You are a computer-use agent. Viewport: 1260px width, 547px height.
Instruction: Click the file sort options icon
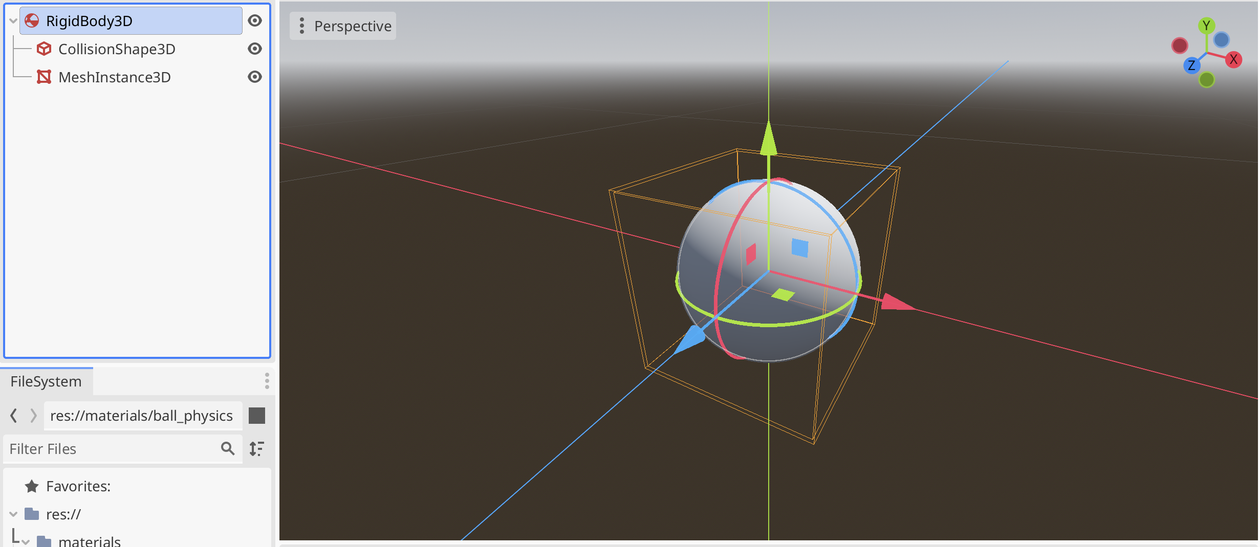pyautogui.click(x=257, y=449)
